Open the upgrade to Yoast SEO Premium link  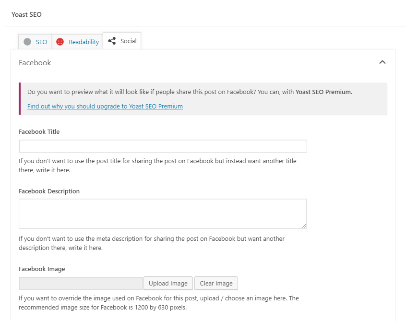pos(105,107)
